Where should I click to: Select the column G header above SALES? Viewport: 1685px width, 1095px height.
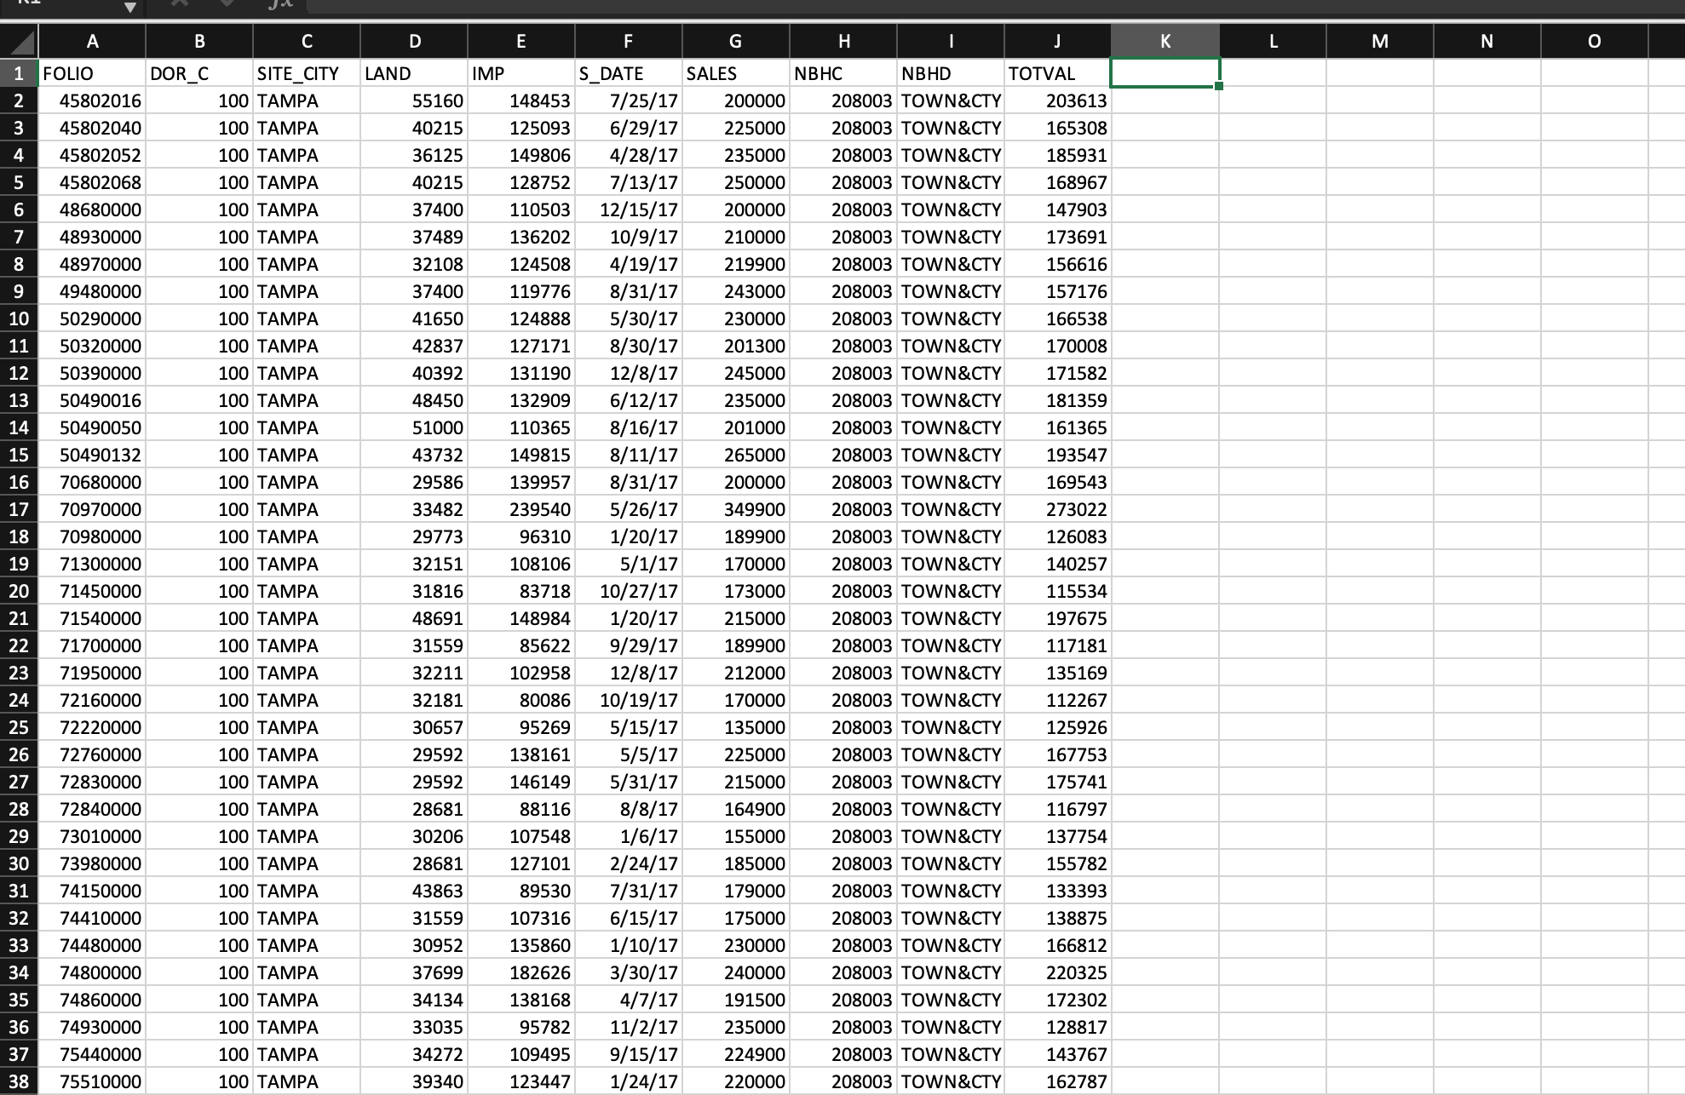pos(734,41)
